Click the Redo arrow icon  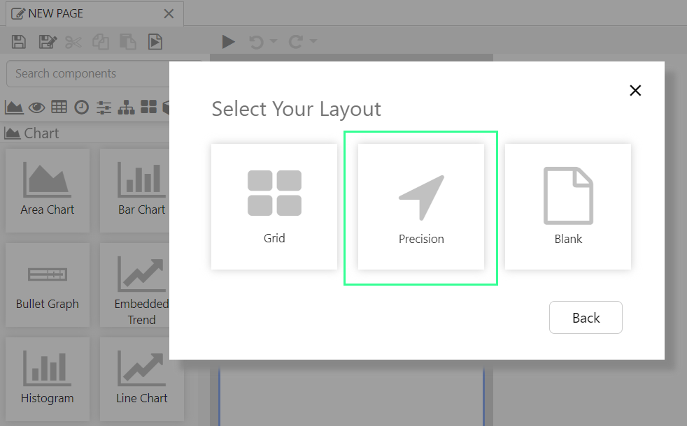coord(296,42)
